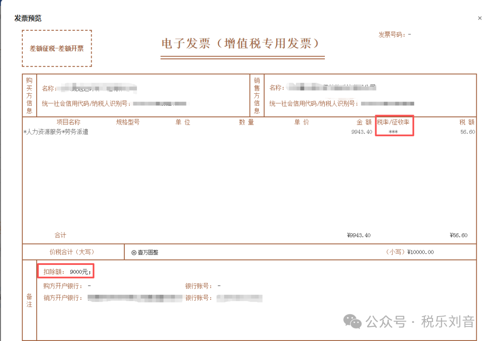Click the 银行账号 label in the 销方开户银行 row
The image size is (490, 341).
199,298
